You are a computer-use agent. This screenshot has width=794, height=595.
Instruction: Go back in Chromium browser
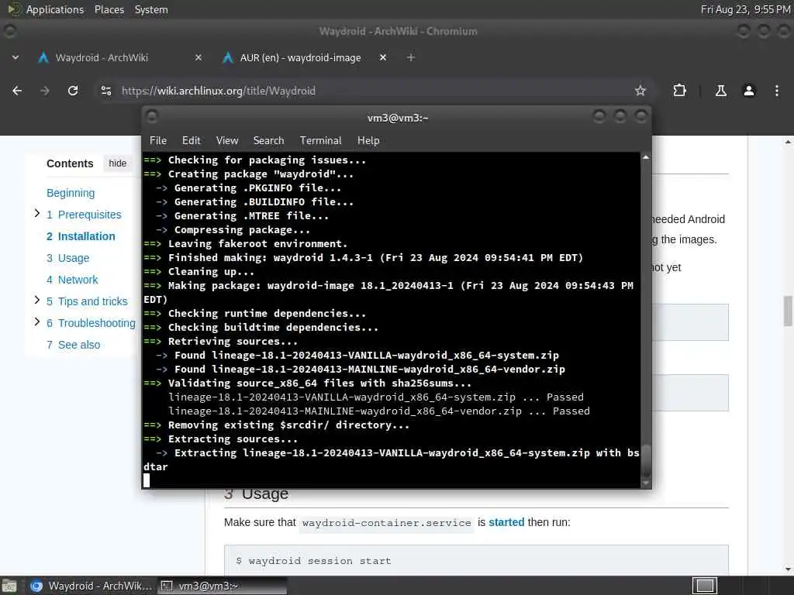coord(17,91)
